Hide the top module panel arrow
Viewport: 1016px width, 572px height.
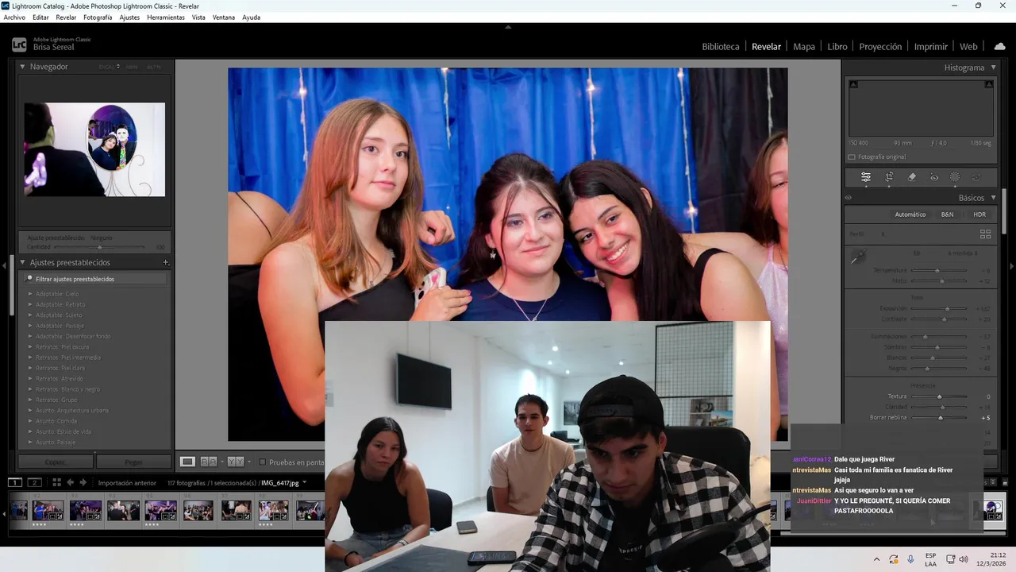click(508, 26)
